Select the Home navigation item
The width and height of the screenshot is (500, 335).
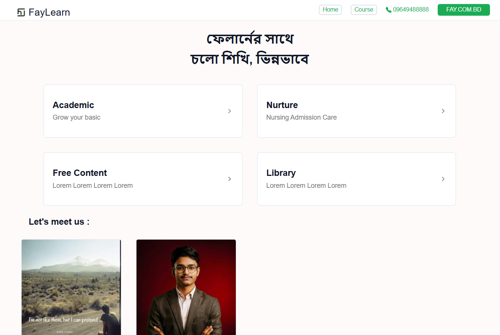click(x=330, y=10)
